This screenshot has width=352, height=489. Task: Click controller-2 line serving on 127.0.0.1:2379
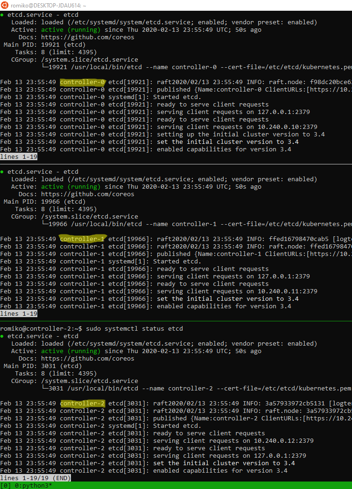point(153,456)
